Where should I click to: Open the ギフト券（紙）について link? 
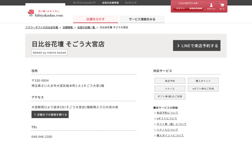pyautogui.click(x=171, y=124)
